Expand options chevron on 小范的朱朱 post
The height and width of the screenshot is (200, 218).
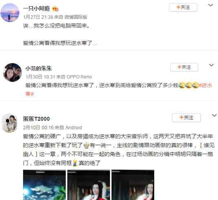[x=211, y=65]
